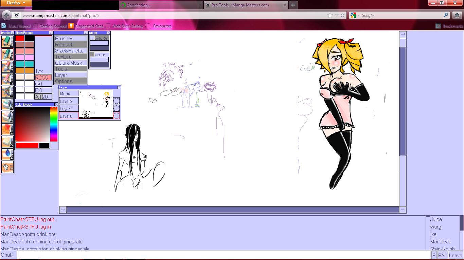Open the Layer panel Menu

pyautogui.click(x=69, y=93)
